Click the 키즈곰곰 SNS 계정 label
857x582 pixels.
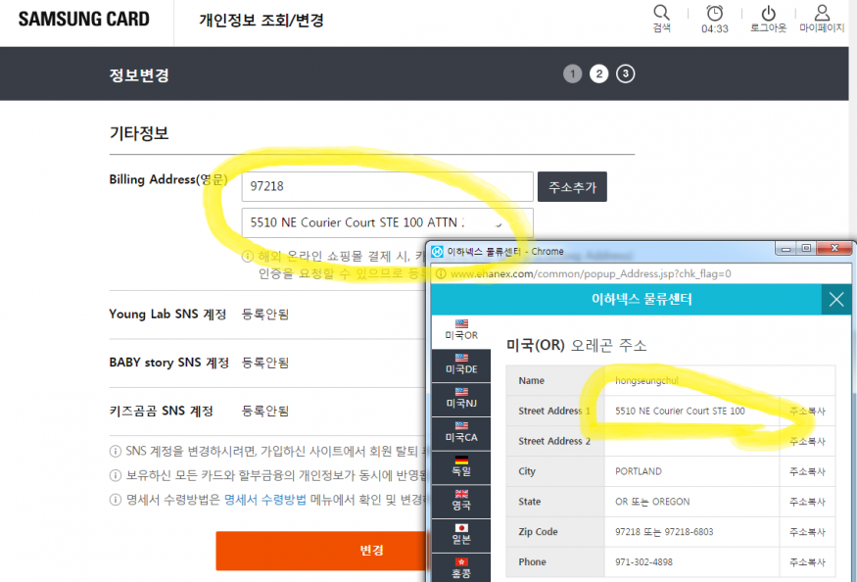pyautogui.click(x=162, y=411)
